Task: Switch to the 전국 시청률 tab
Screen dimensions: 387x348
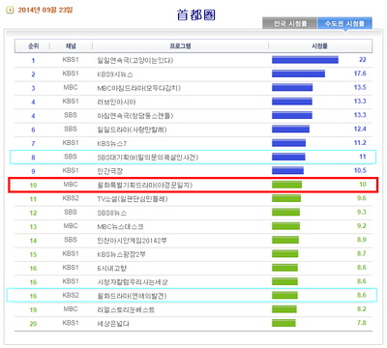Action: pyautogui.click(x=289, y=23)
